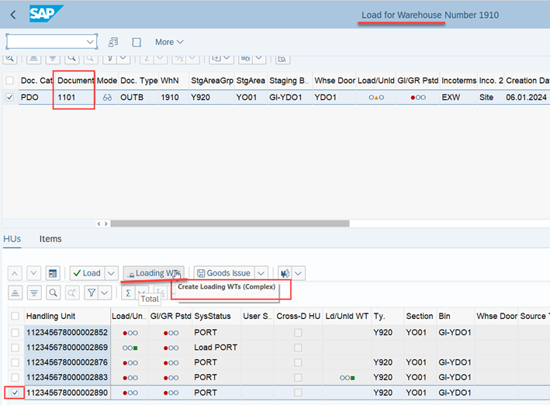Image resolution: width=550 pixels, height=405 pixels.
Task: Open the command field dropdown
Action: pyautogui.click(x=90, y=42)
